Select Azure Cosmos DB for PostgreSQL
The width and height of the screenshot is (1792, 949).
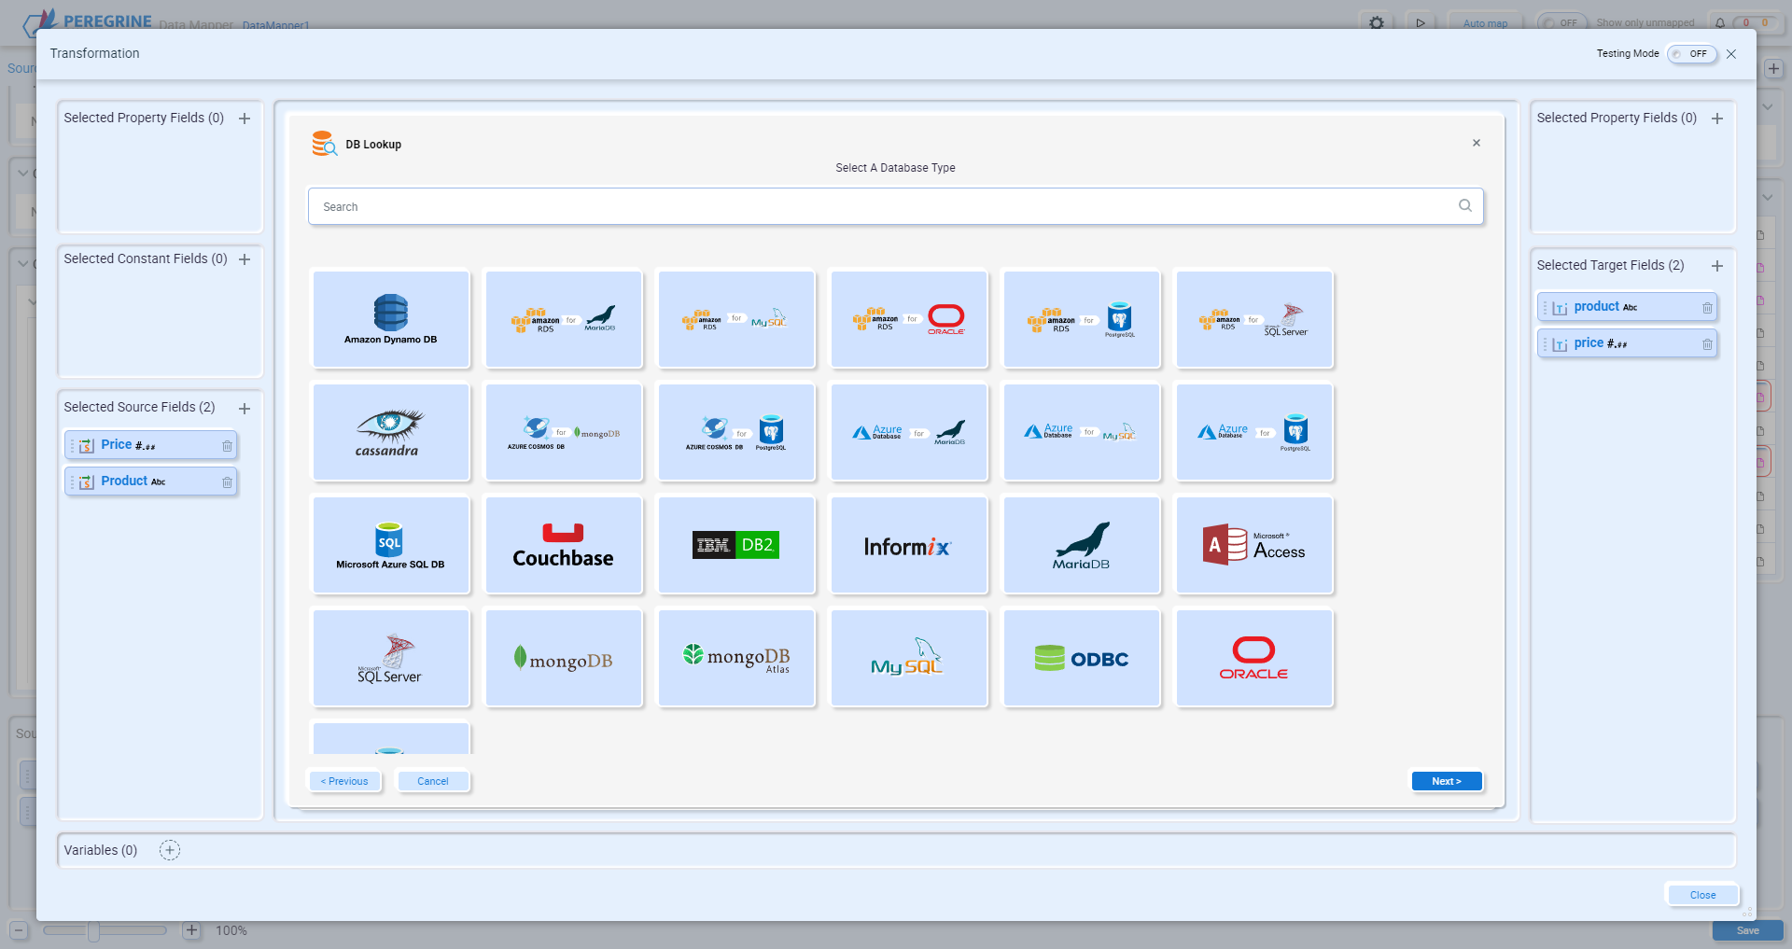(x=736, y=432)
